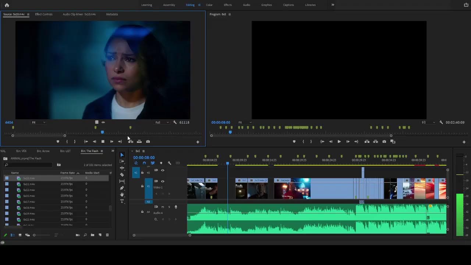The width and height of the screenshot is (471, 265).
Task: Click Overwrite button in Source monitor
Action: click(x=139, y=141)
